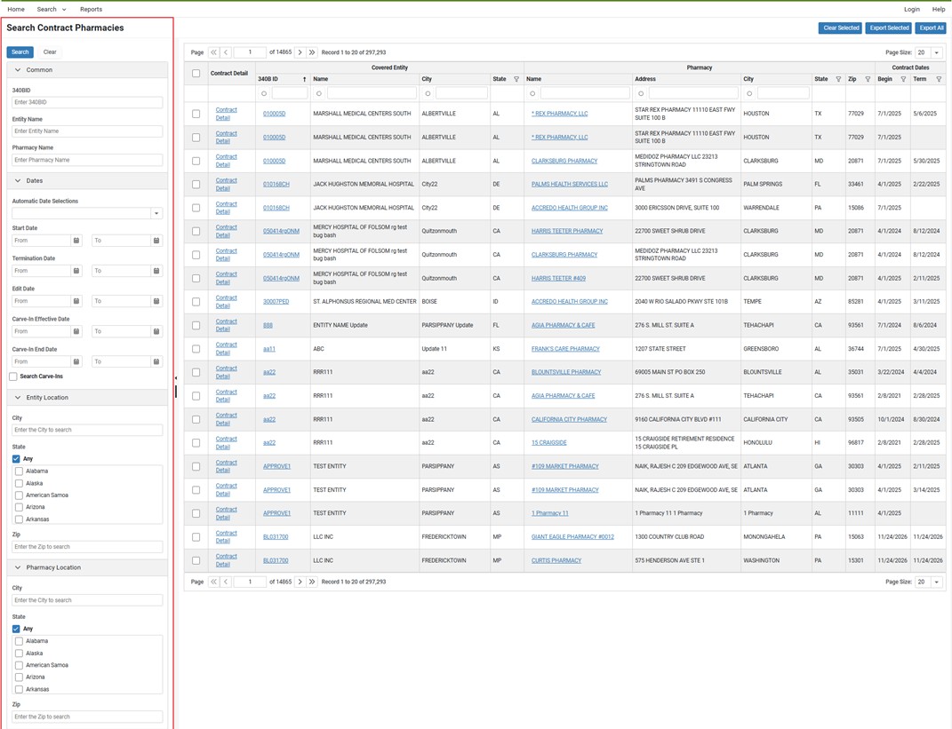This screenshot has width=952, height=729.
Task: Open the top Page Size dropdown
Action: (936, 52)
